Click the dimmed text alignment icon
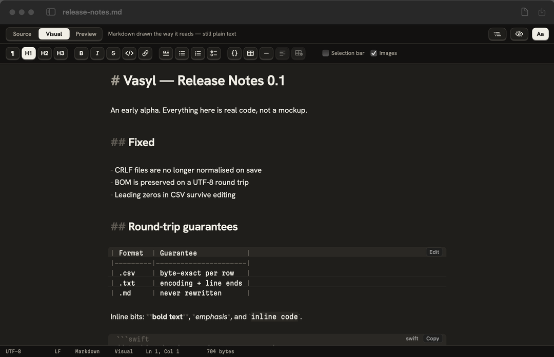 tap(282, 53)
